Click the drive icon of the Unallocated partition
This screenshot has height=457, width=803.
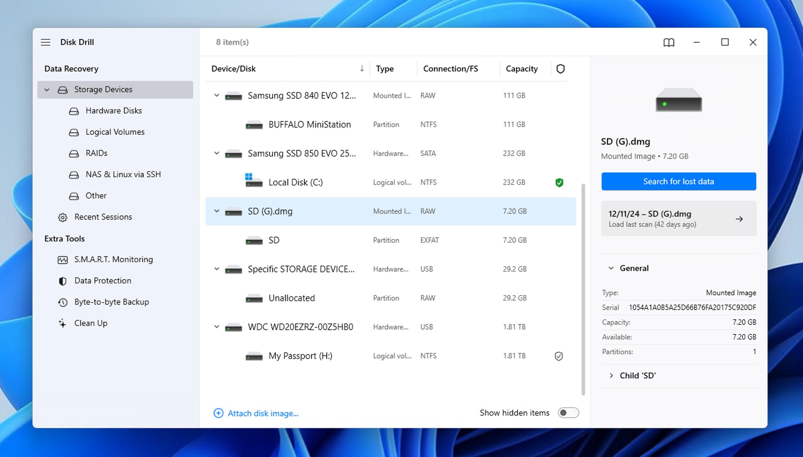[254, 298]
